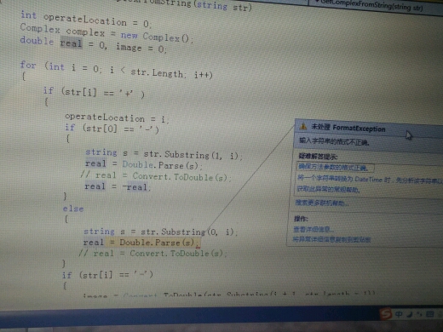
Task: Click the for loop header line
Action: coord(116,70)
